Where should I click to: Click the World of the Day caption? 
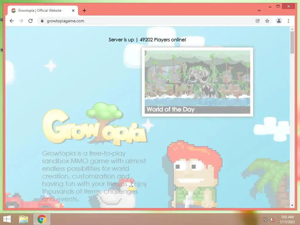pyautogui.click(x=171, y=110)
